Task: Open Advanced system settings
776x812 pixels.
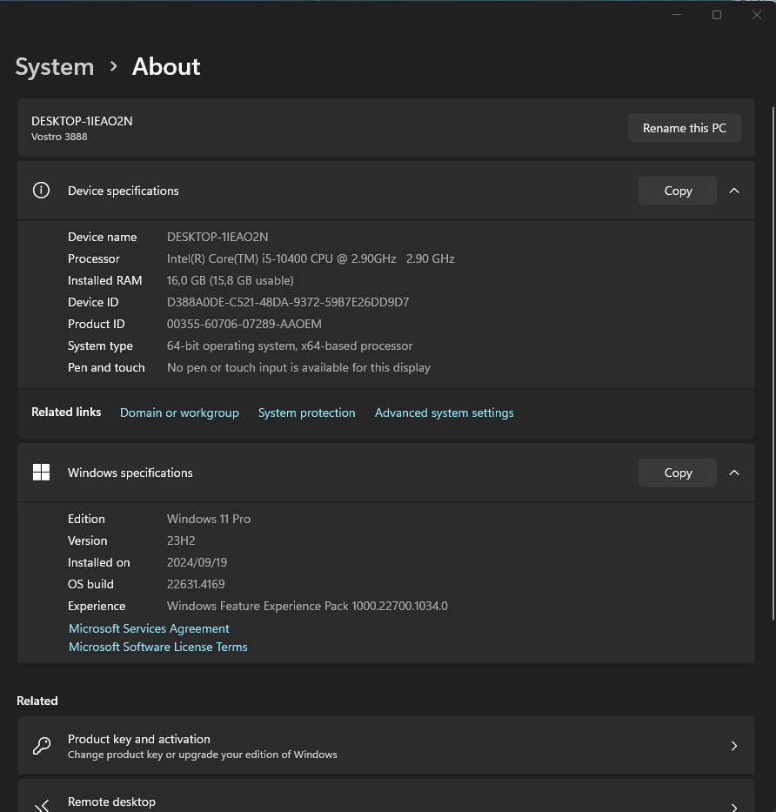Action: (444, 413)
